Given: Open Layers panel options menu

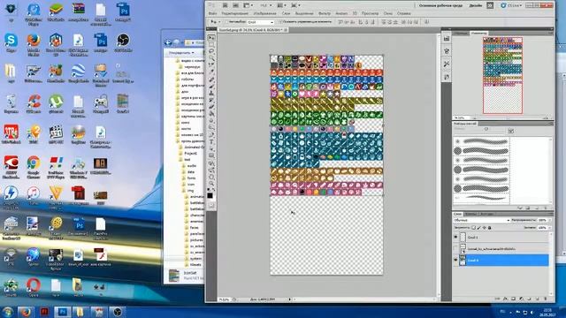Looking at the screenshot, I should [552, 214].
